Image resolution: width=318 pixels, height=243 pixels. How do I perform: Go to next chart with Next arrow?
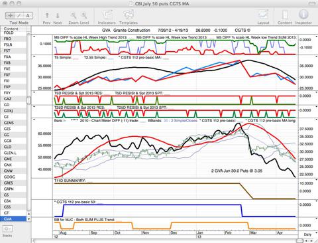58,15
